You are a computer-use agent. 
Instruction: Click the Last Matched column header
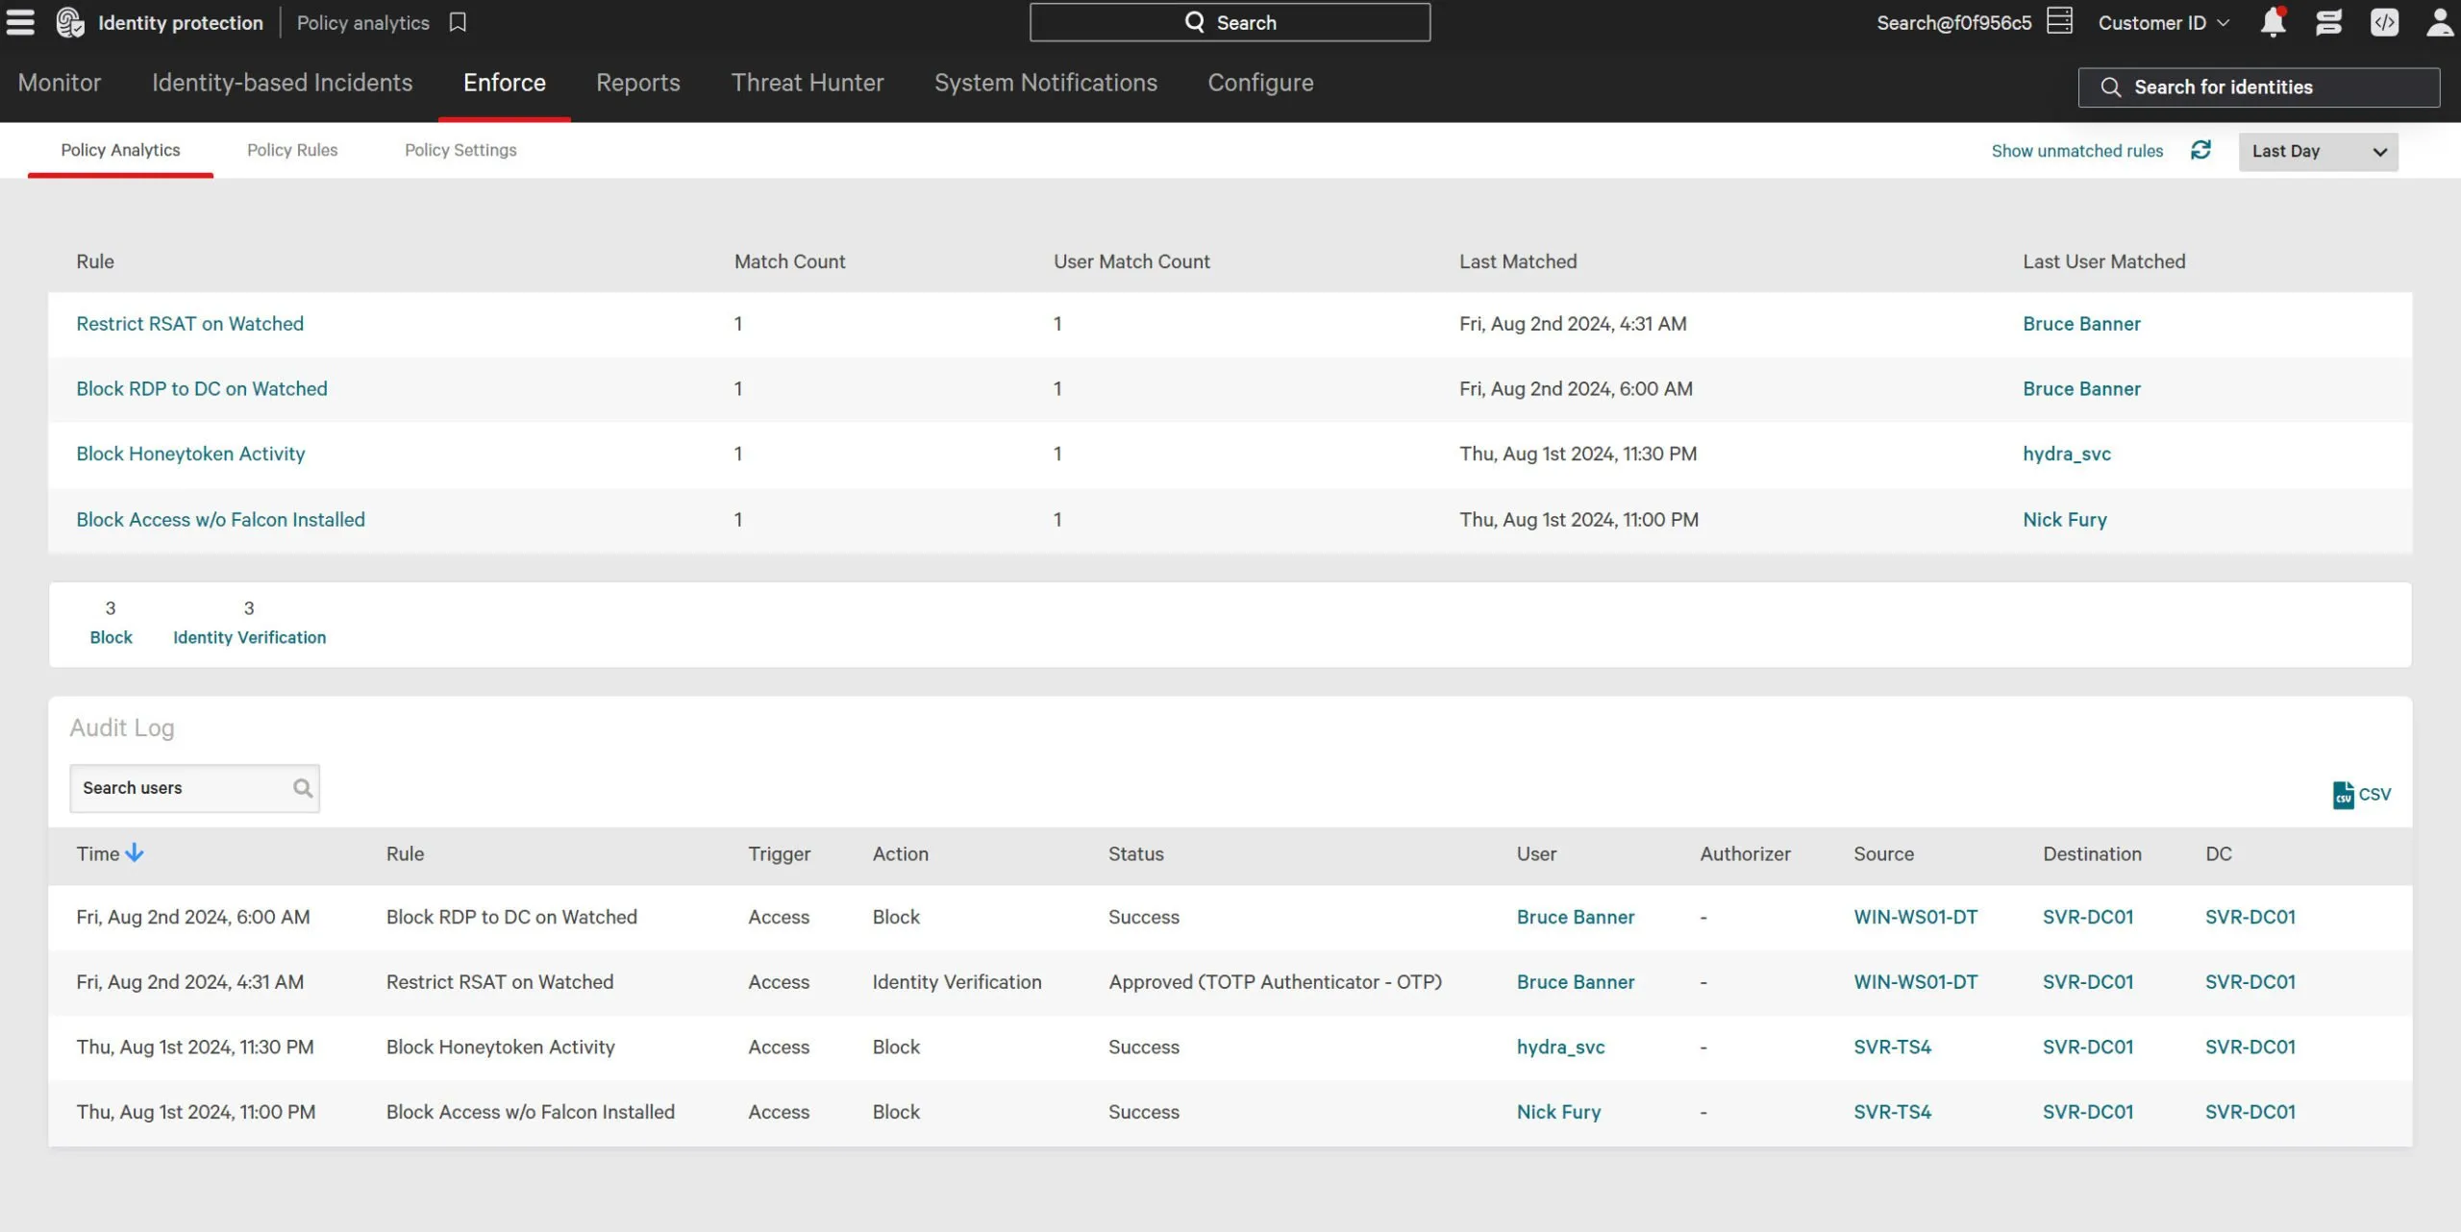click(1517, 261)
